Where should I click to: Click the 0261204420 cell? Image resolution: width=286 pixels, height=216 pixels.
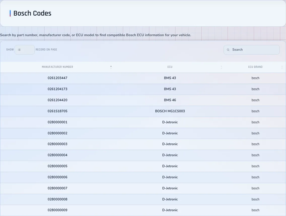point(57,100)
